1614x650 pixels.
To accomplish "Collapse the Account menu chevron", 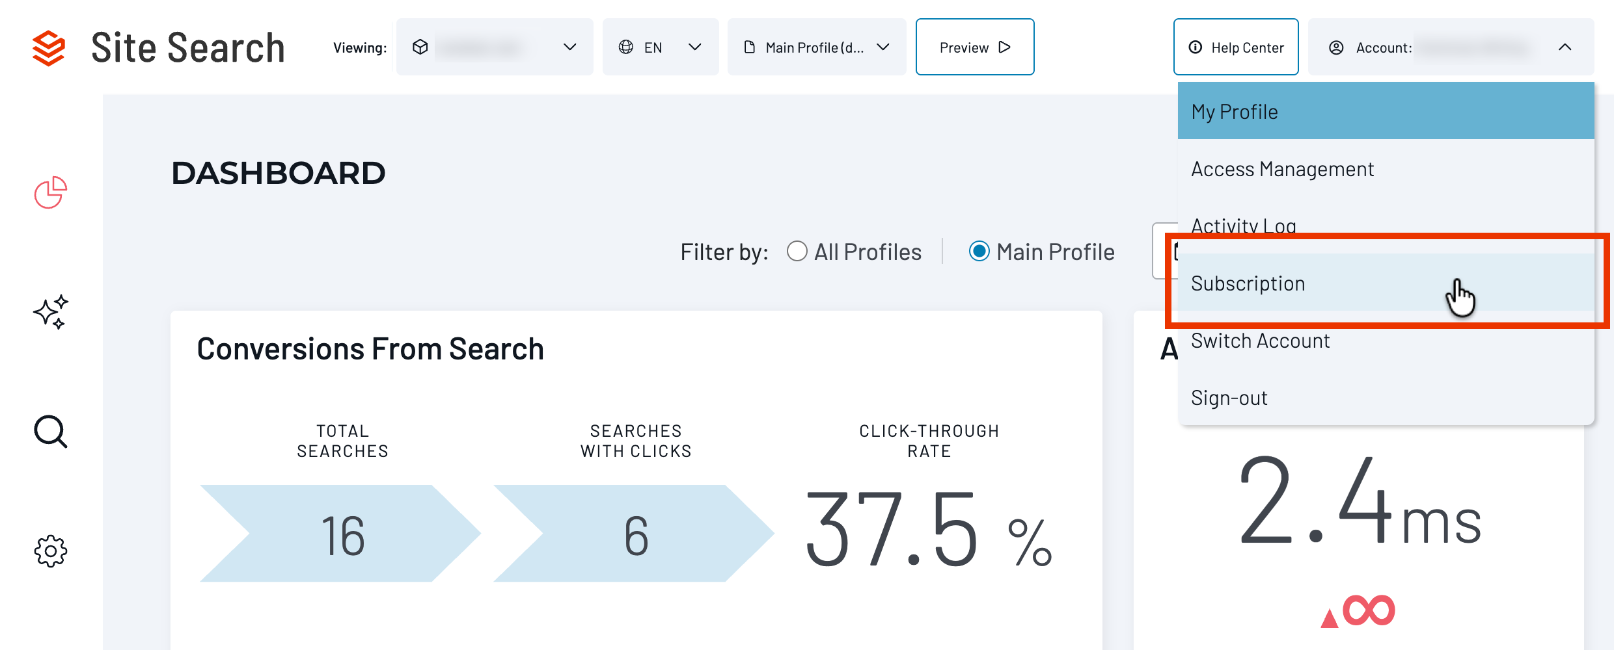I will click(1565, 47).
